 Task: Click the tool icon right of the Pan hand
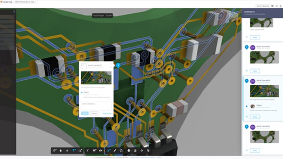point(67,150)
